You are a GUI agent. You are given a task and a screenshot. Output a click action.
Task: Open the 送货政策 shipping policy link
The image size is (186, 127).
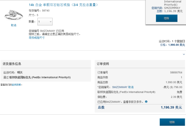[16, 85]
